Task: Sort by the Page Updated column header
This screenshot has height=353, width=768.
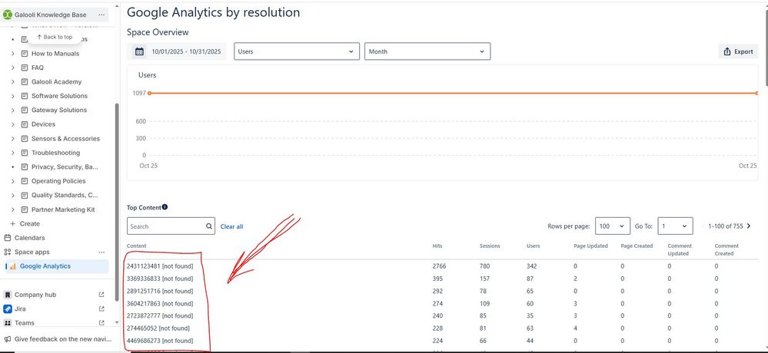Action: (x=590, y=246)
